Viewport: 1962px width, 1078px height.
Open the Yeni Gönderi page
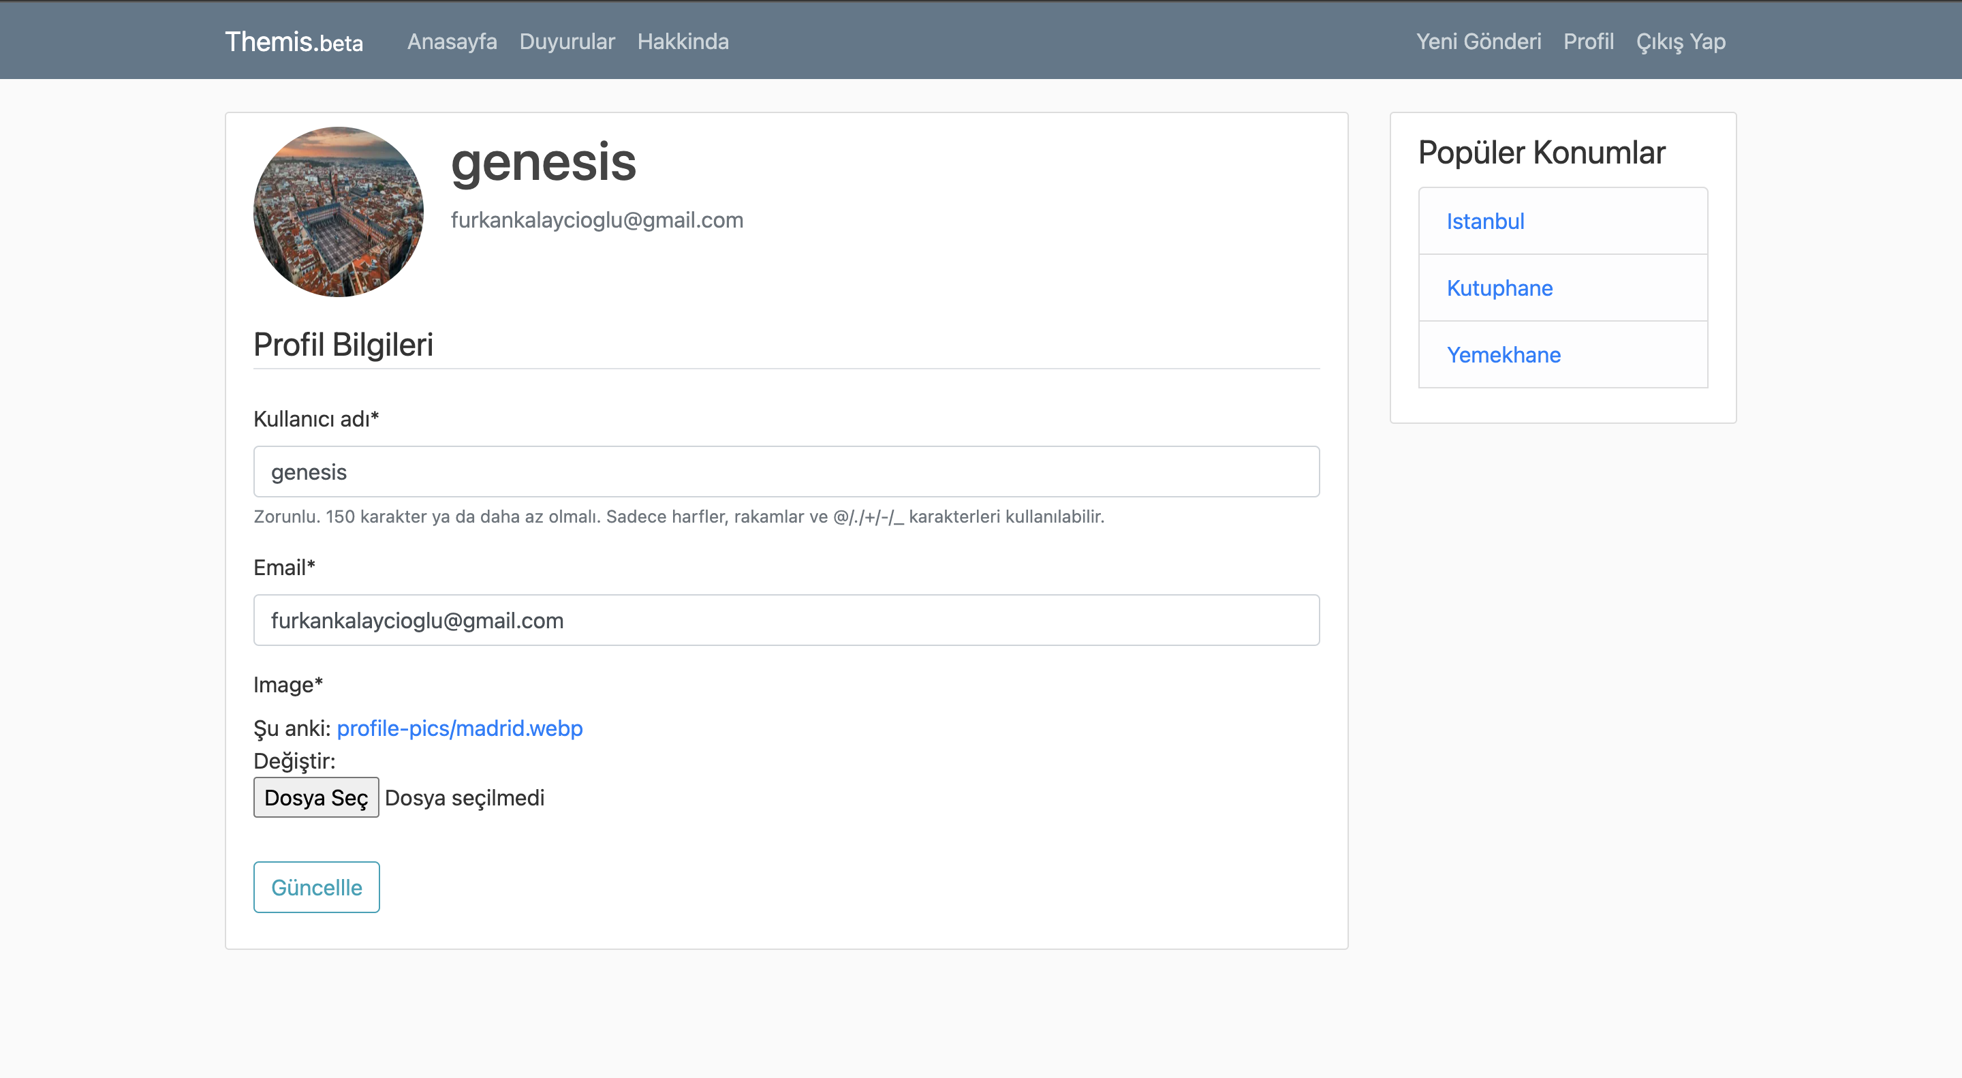point(1478,42)
